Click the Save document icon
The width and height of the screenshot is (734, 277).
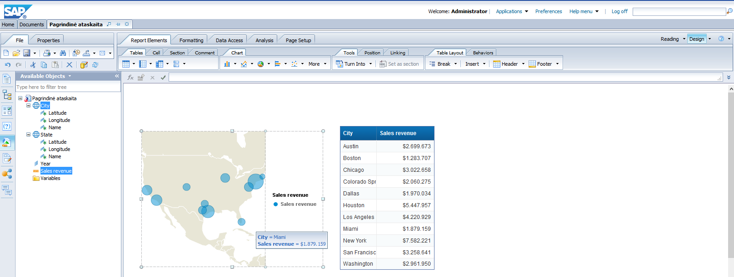pos(26,53)
